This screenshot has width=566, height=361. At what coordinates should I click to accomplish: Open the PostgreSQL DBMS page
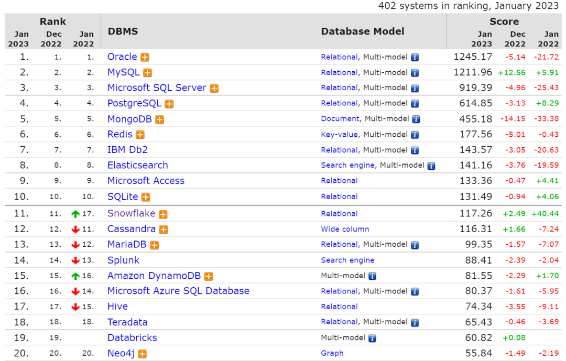click(133, 103)
